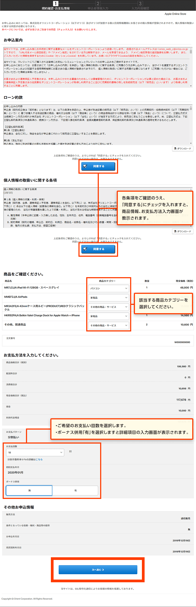Click the price 48,800 円
This screenshot has width=196, height=607.
(x=186, y=288)
